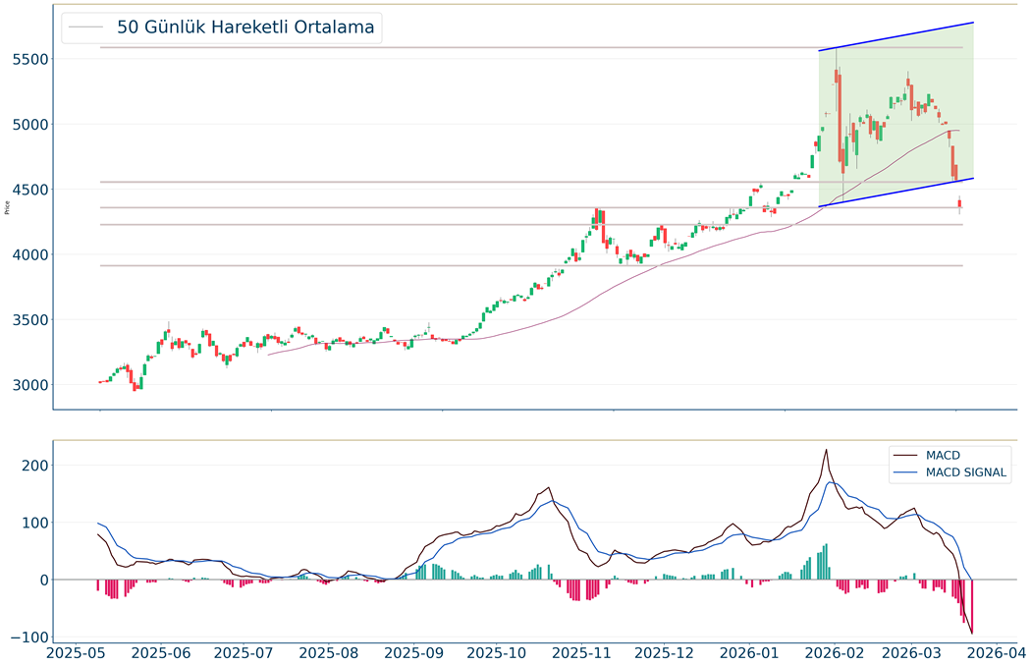This screenshot has width=1031, height=665.
Task: Select the 2025-09 date label
Action: [x=413, y=651]
